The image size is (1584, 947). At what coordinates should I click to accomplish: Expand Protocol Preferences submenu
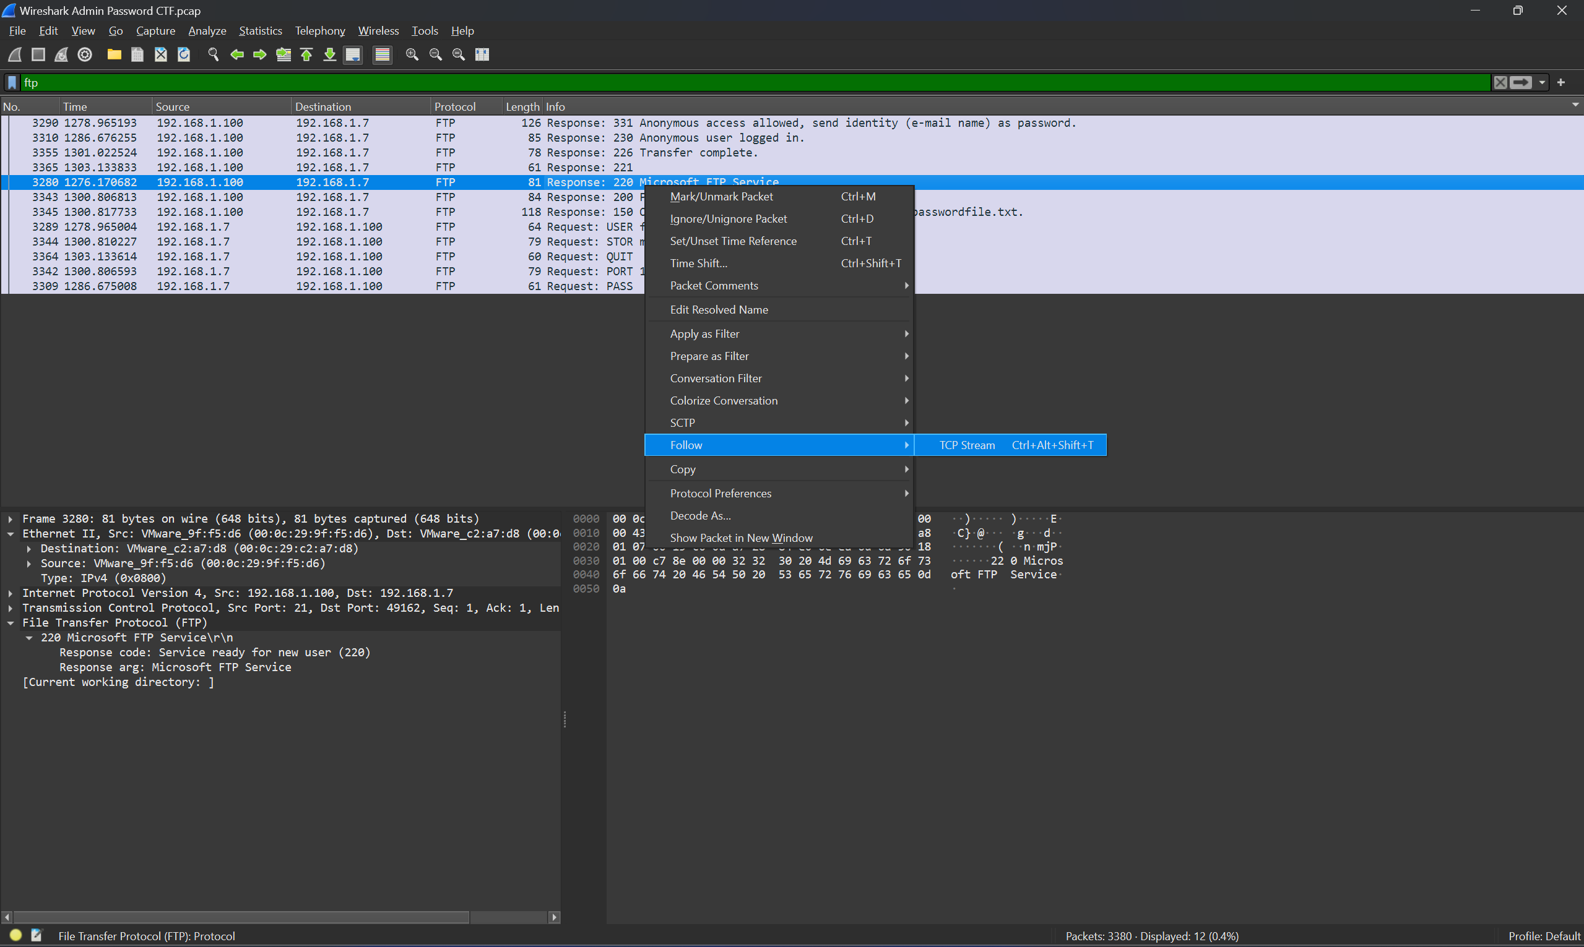click(779, 493)
